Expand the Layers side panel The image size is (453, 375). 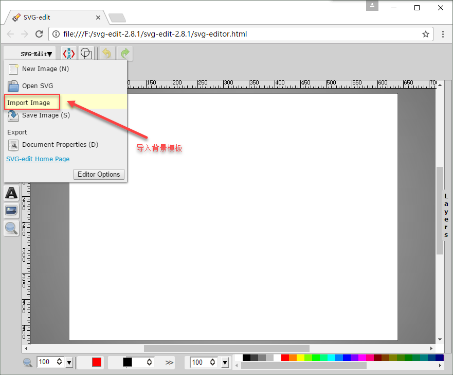click(446, 215)
